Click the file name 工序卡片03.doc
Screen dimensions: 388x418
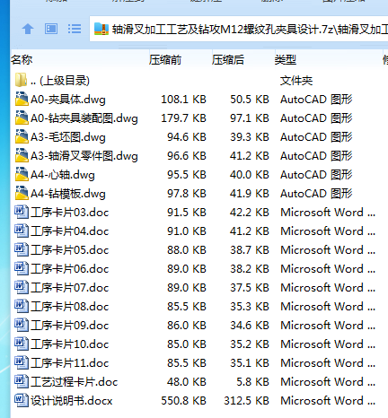[x=70, y=213]
